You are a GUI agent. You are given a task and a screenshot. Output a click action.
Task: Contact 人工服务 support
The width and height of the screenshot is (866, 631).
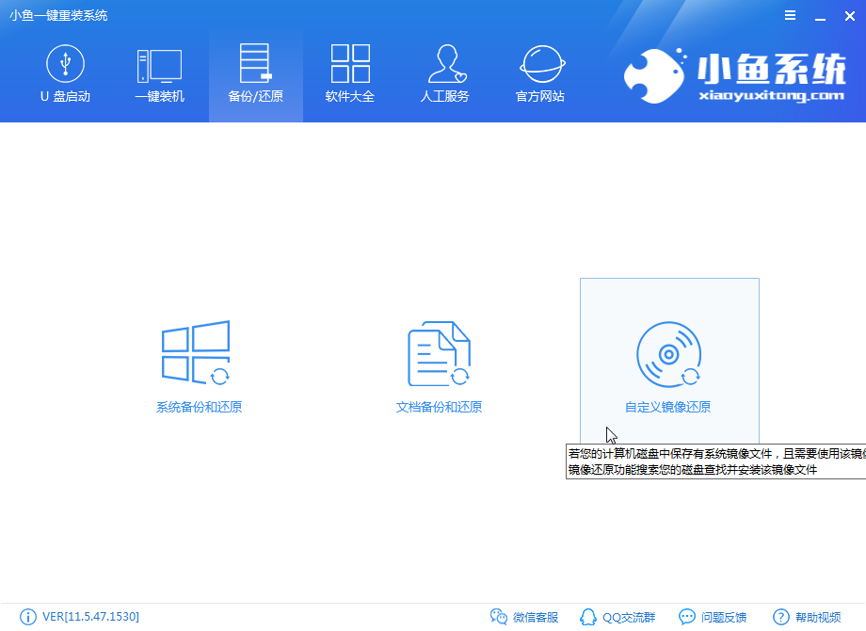pos(444,74)
